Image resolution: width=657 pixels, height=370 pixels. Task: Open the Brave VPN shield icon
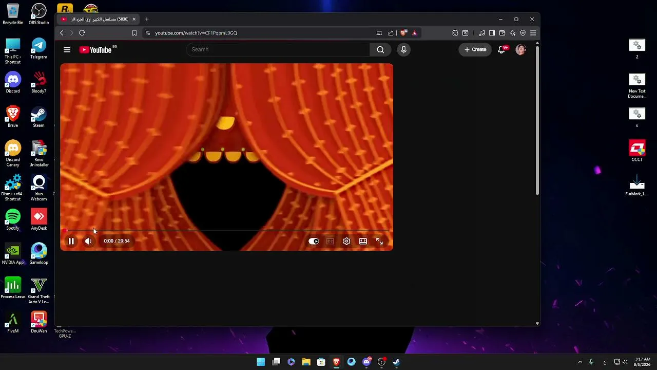click(523, 33)
